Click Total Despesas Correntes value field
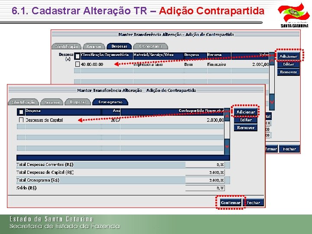This screenshot has height=234, width=312. tap(205, 165)
